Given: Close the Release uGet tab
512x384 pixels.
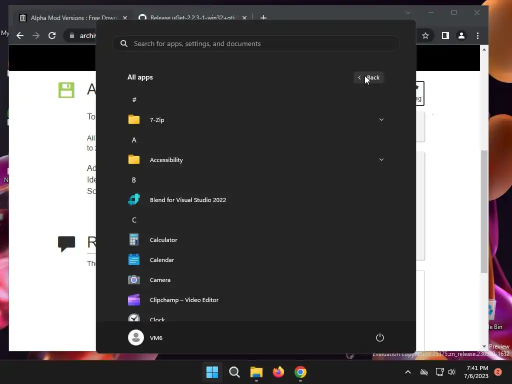Looking at the screenshot, I should click(244, 17).
